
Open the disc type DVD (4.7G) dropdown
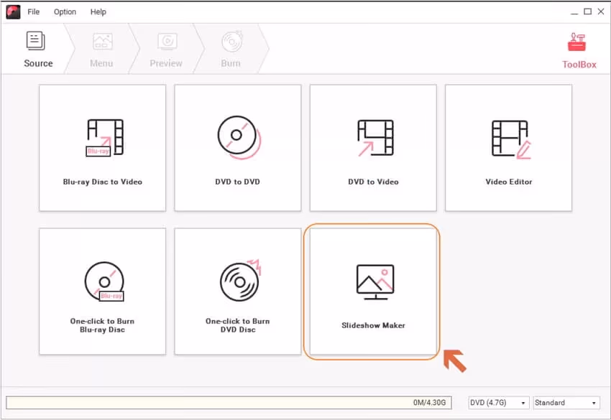point(497,402)
